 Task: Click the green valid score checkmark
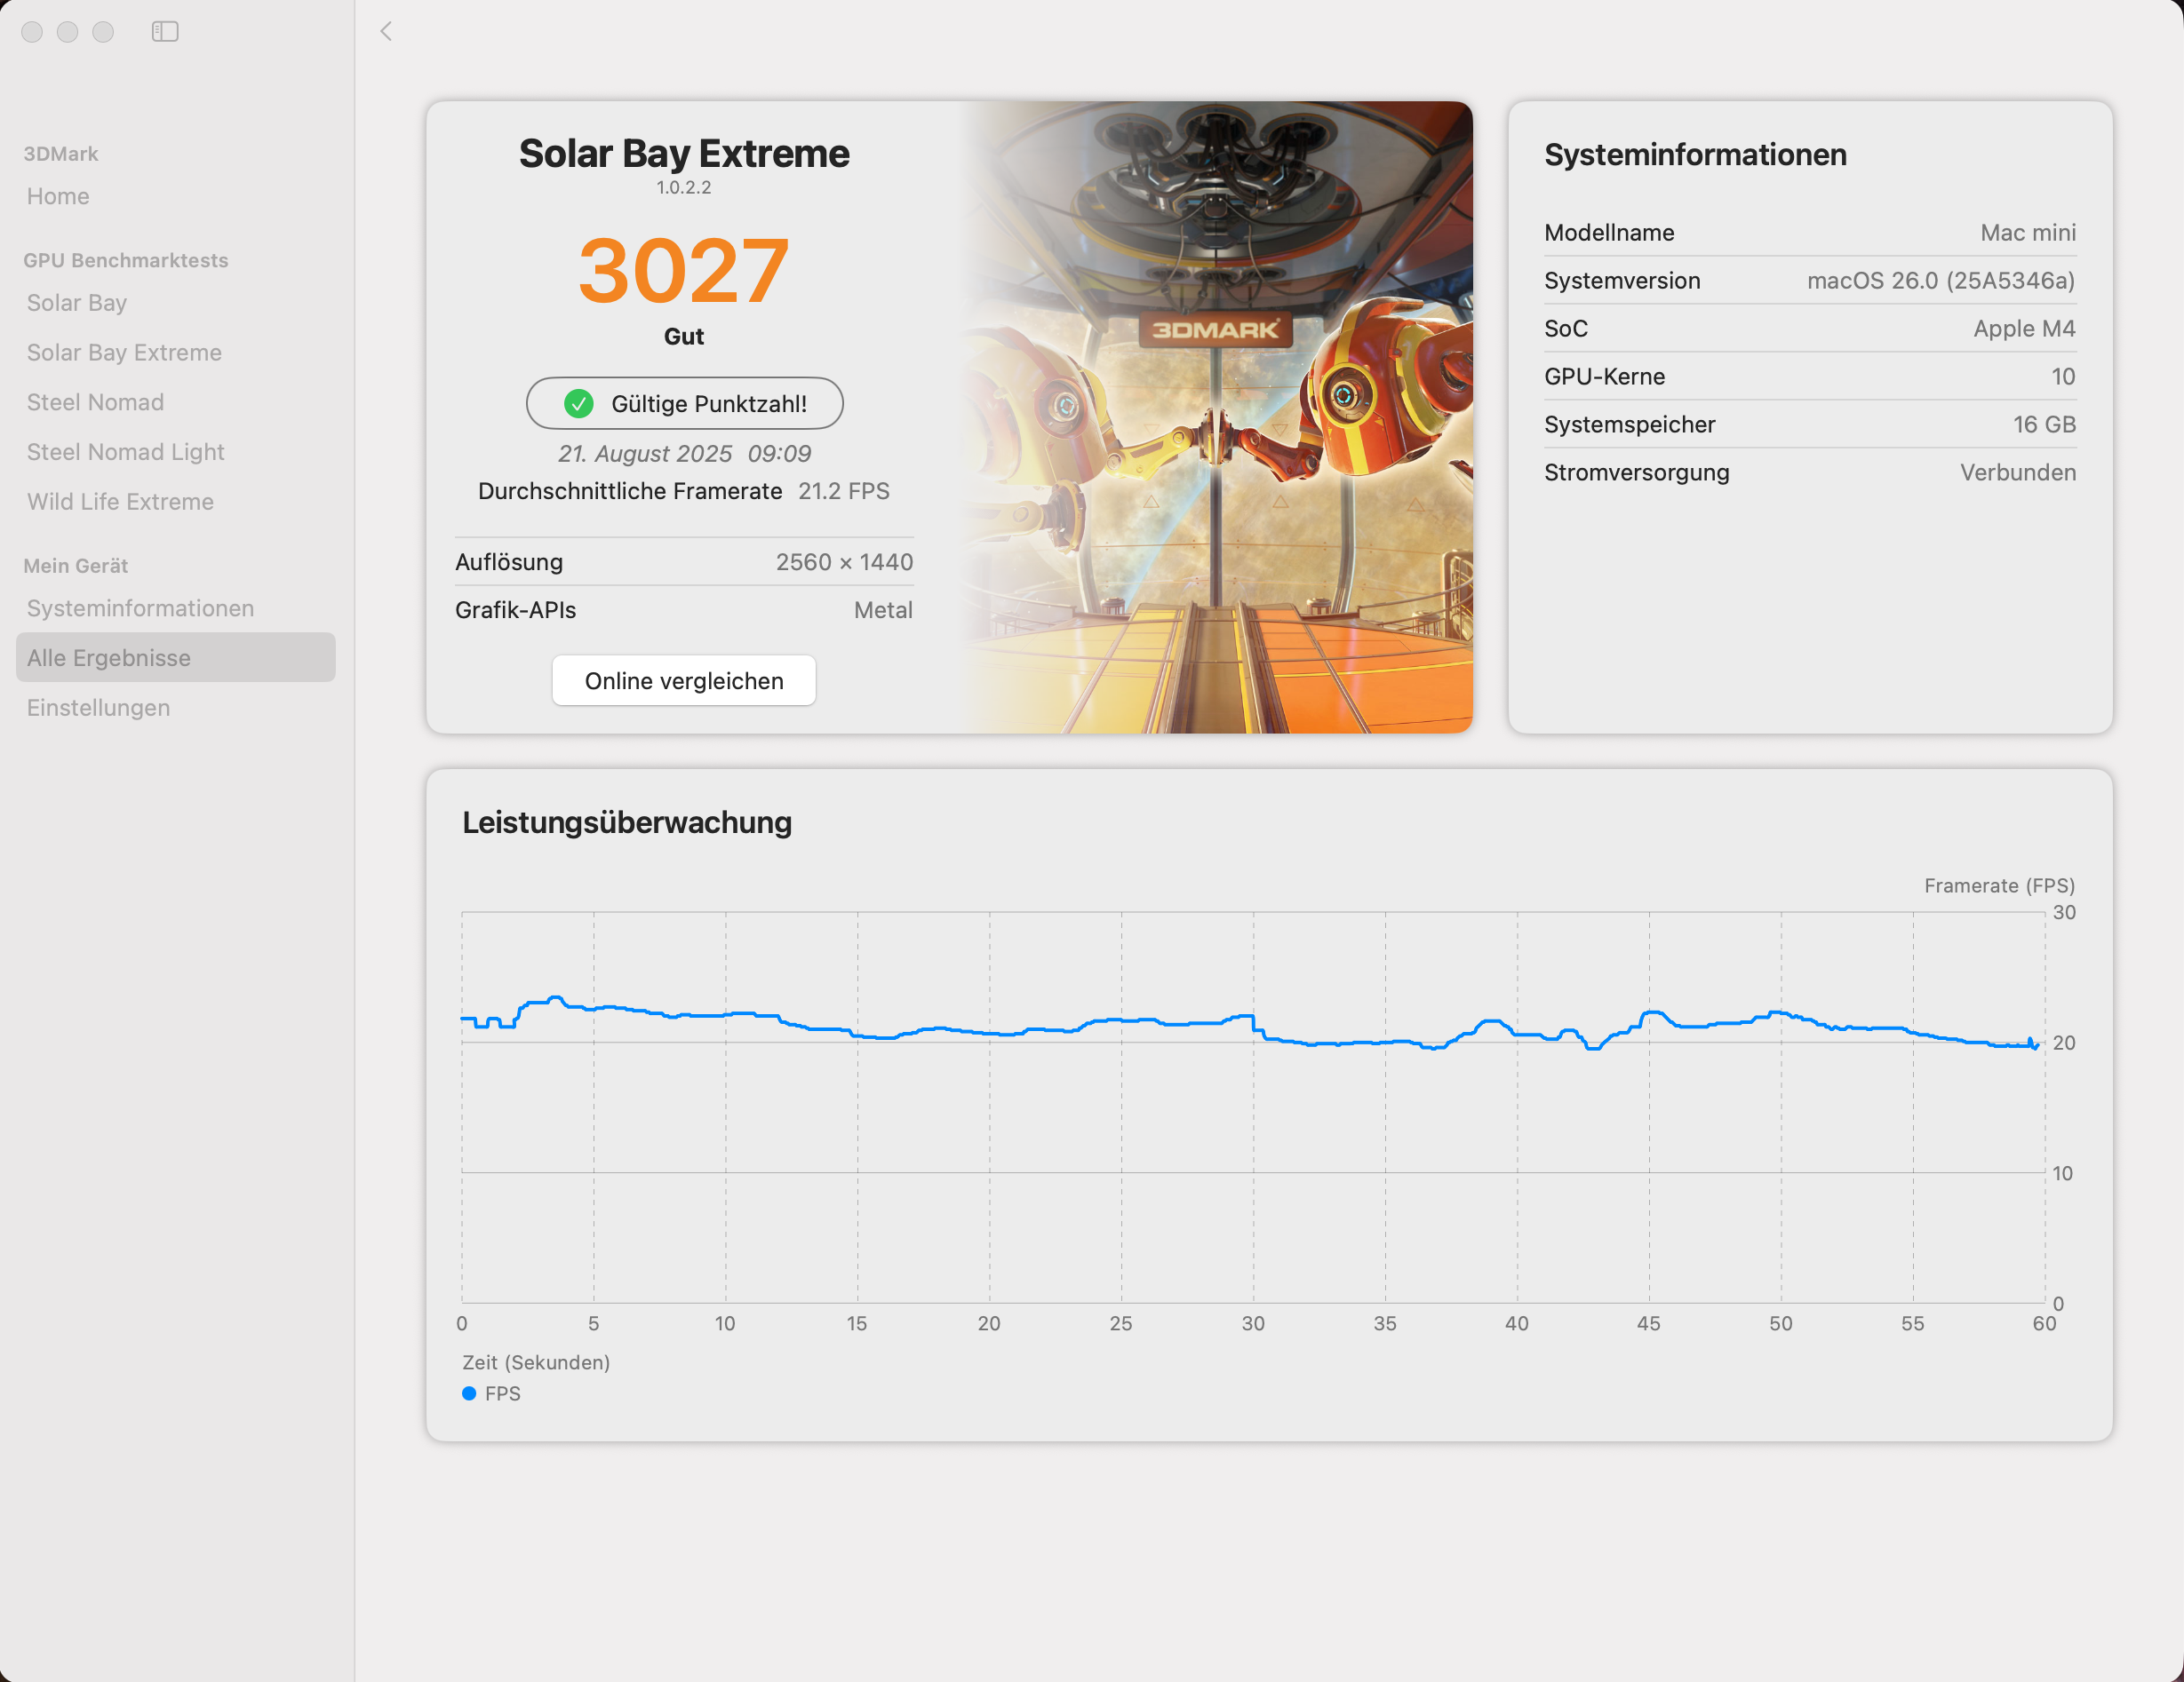578,404
